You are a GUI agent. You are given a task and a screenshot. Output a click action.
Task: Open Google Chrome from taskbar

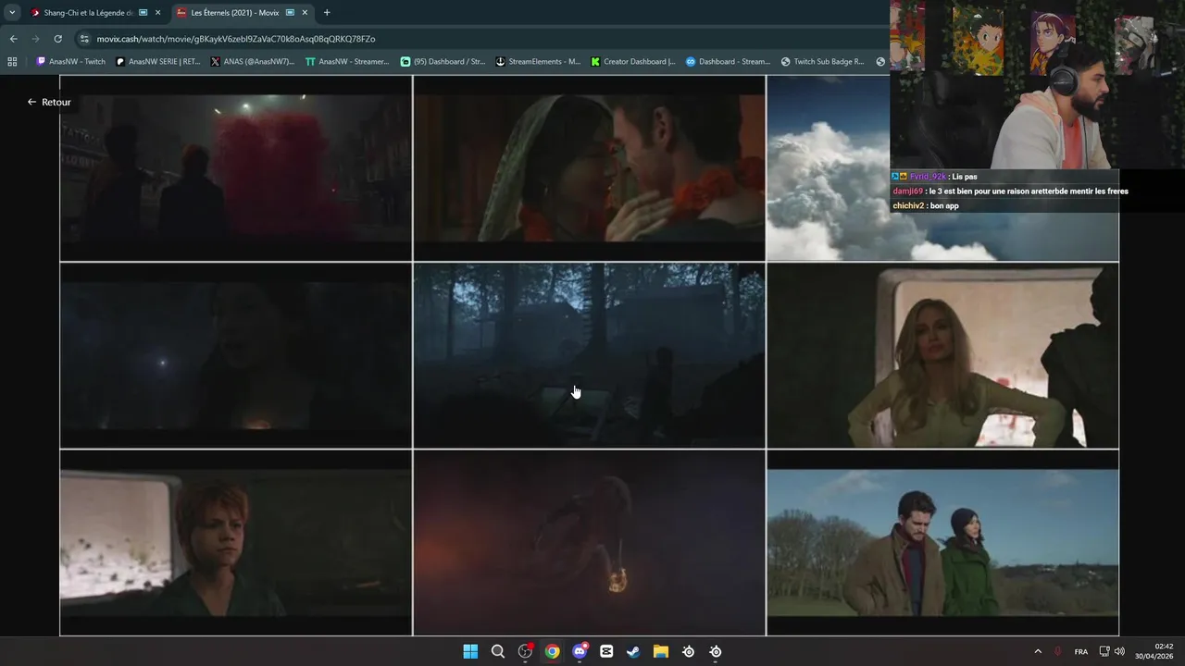[552, 651]
